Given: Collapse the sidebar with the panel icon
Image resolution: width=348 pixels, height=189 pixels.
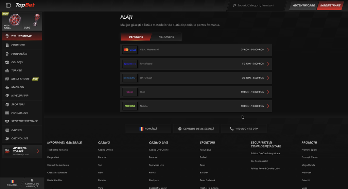Looking at the screenshot, I should click(8, 5).
